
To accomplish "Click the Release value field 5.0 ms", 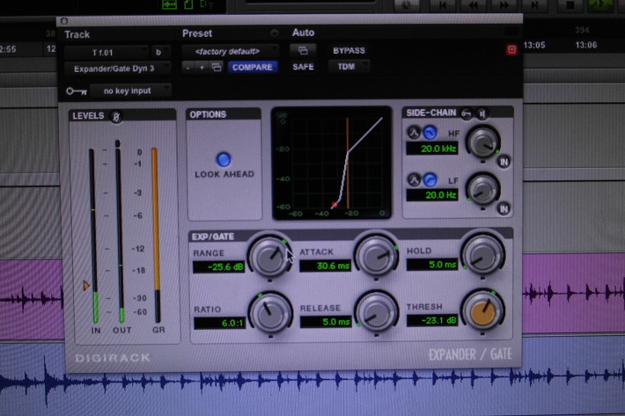I will tap(326, 322).
